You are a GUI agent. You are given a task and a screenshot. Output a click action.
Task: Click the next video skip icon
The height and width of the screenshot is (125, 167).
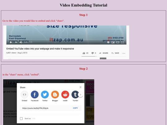pos(16,42)
